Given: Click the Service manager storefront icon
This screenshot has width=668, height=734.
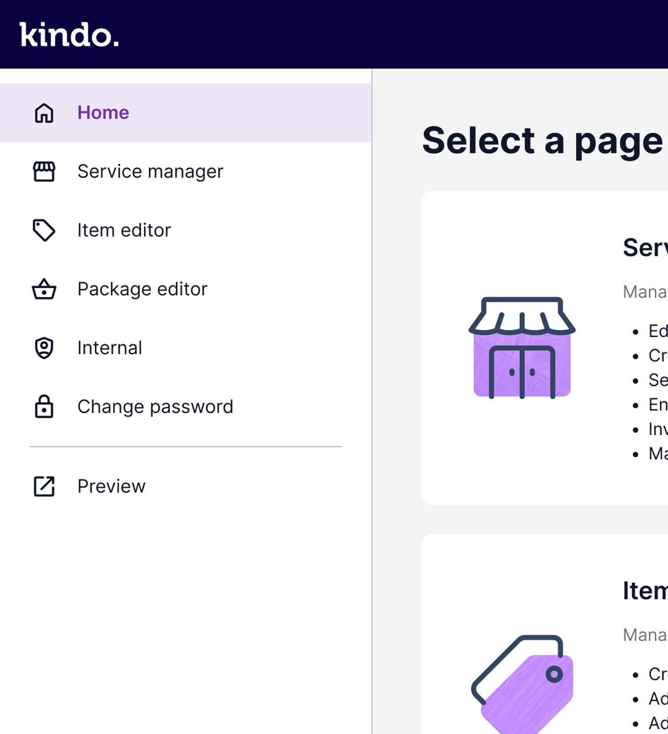Looking at the screenshot, I should pos(44,172).
